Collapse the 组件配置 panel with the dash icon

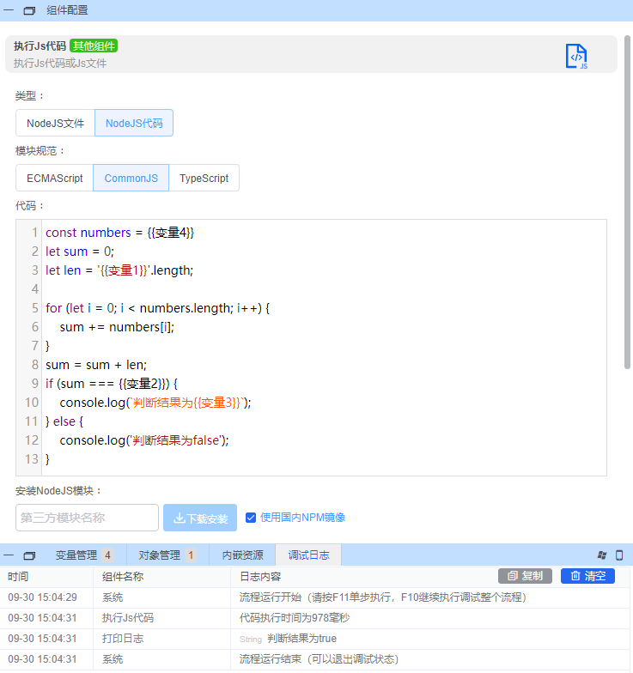[9, 11]
